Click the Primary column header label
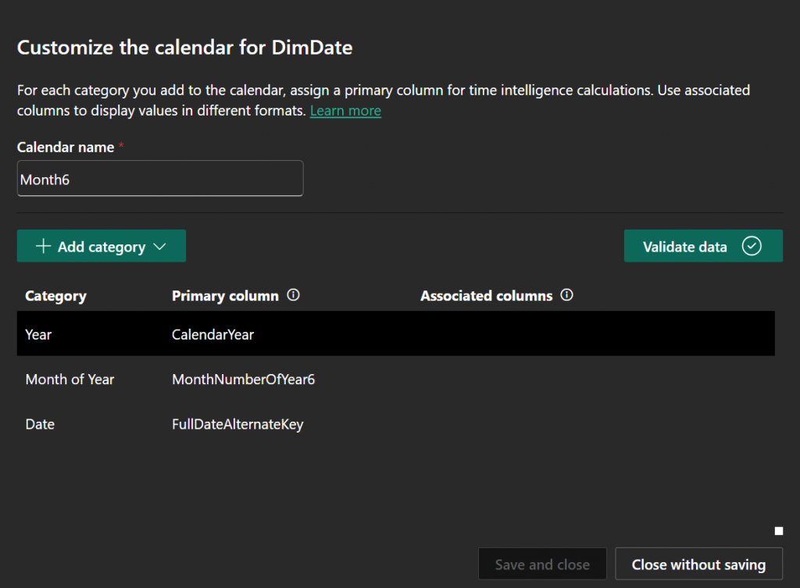Screen dimensions: 800x588 225,296
